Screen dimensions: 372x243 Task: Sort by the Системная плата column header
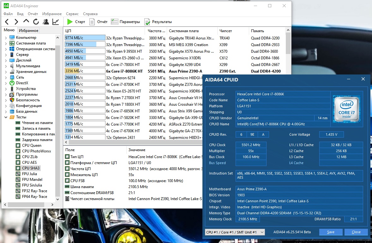pos(192,31)
